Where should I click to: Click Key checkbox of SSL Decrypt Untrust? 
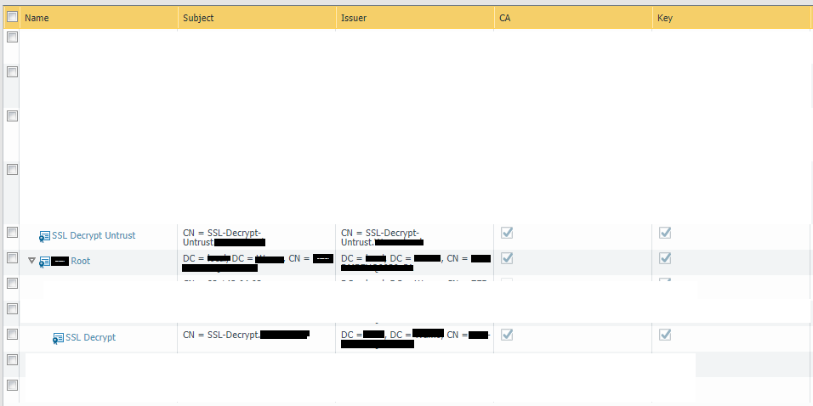click(x=665, y=233)
